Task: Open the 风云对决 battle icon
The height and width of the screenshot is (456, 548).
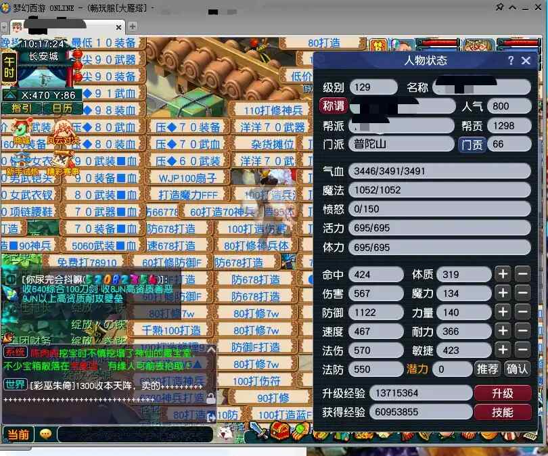Action: point(63,133)
